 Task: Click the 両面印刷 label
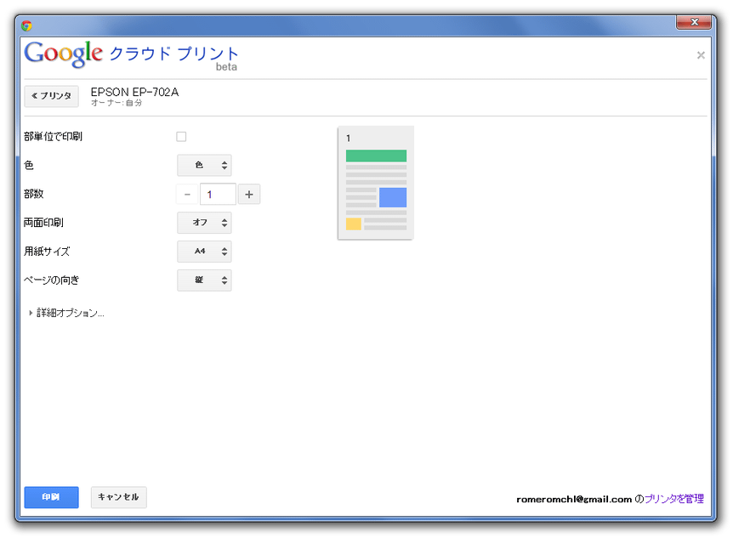[x=43, y=223]
